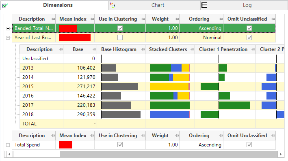288x161 pixels.
Task: Click the 2015 stacked clusters bar
Action: 170,87
